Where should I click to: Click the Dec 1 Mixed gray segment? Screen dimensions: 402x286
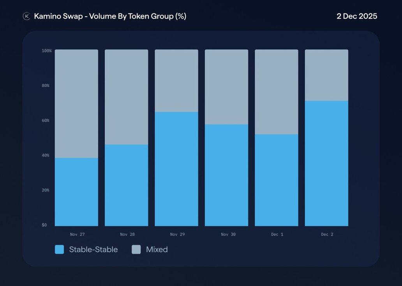click(x=277, y=92)
